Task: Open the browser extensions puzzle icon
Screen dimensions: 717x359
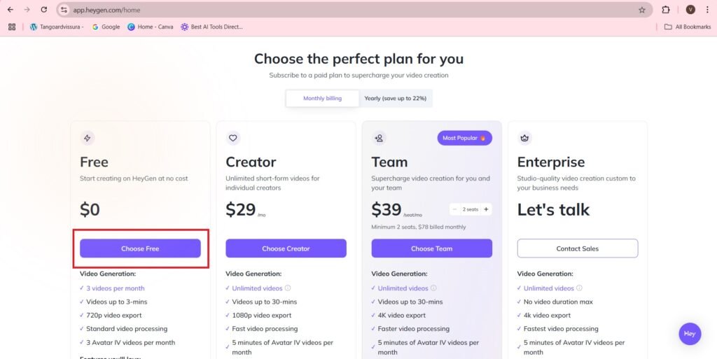Action: coord(666,10)
